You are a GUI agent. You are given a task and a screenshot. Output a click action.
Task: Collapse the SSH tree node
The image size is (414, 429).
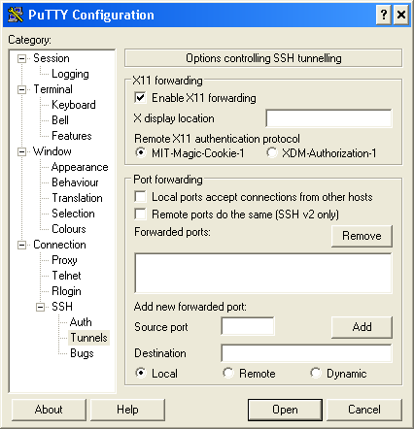click(x=40, y=307)
